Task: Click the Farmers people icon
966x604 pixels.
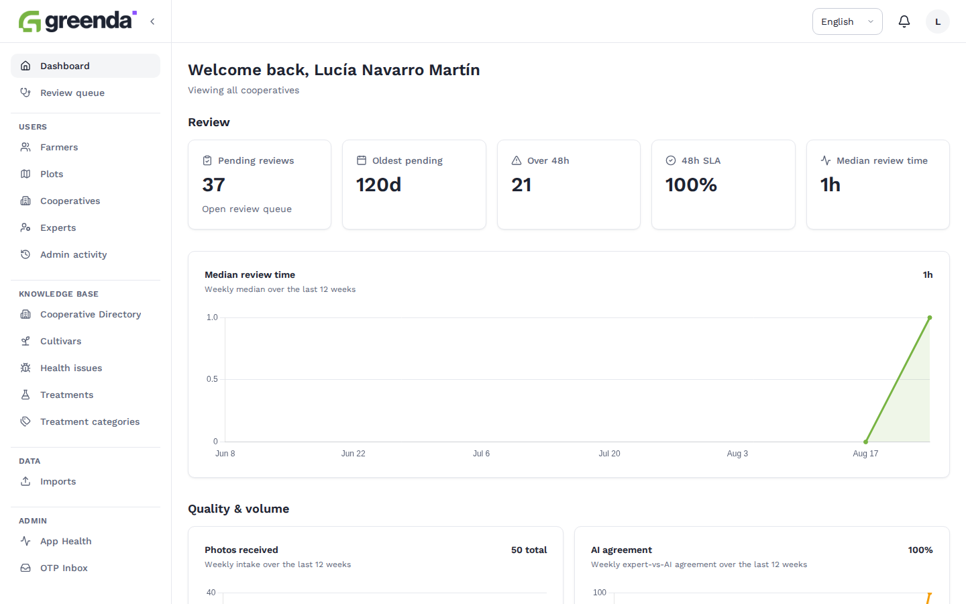Action: point(25,147)
